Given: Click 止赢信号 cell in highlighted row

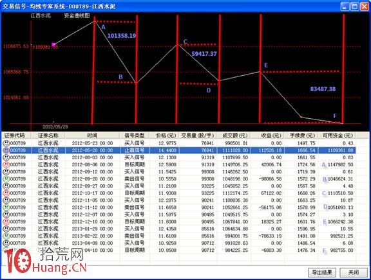Looking at the screenshot, I should point(135,150).
